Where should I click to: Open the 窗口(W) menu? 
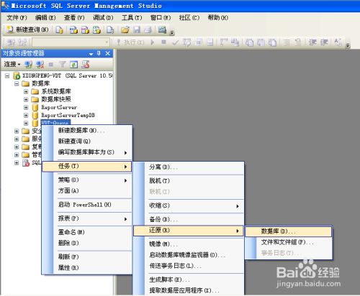click(161, 17)
